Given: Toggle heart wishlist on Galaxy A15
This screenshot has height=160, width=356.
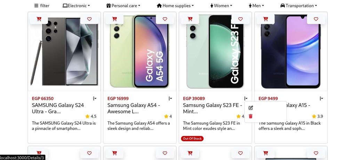Looking at the screenshot, I should click(x=316, y=19).
